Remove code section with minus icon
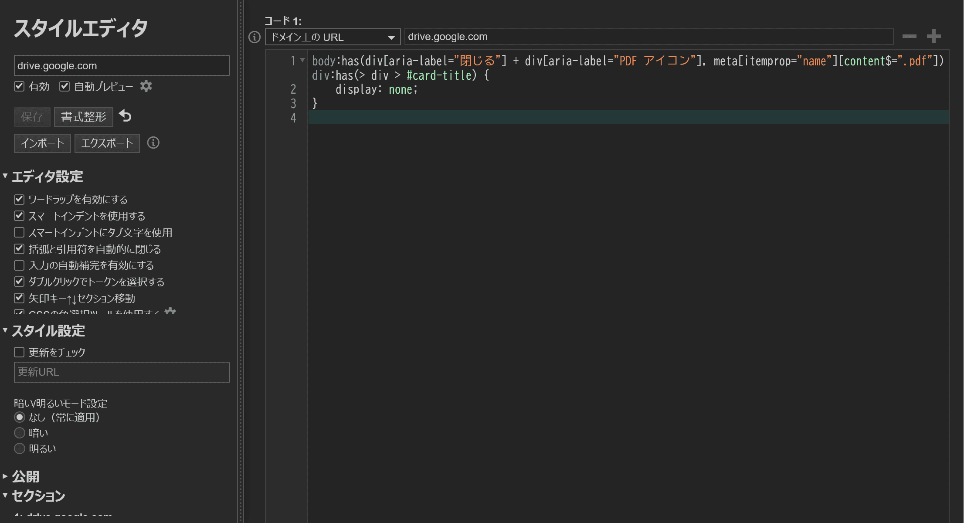Viewport: 964px width, 523px height. [909, 36]
